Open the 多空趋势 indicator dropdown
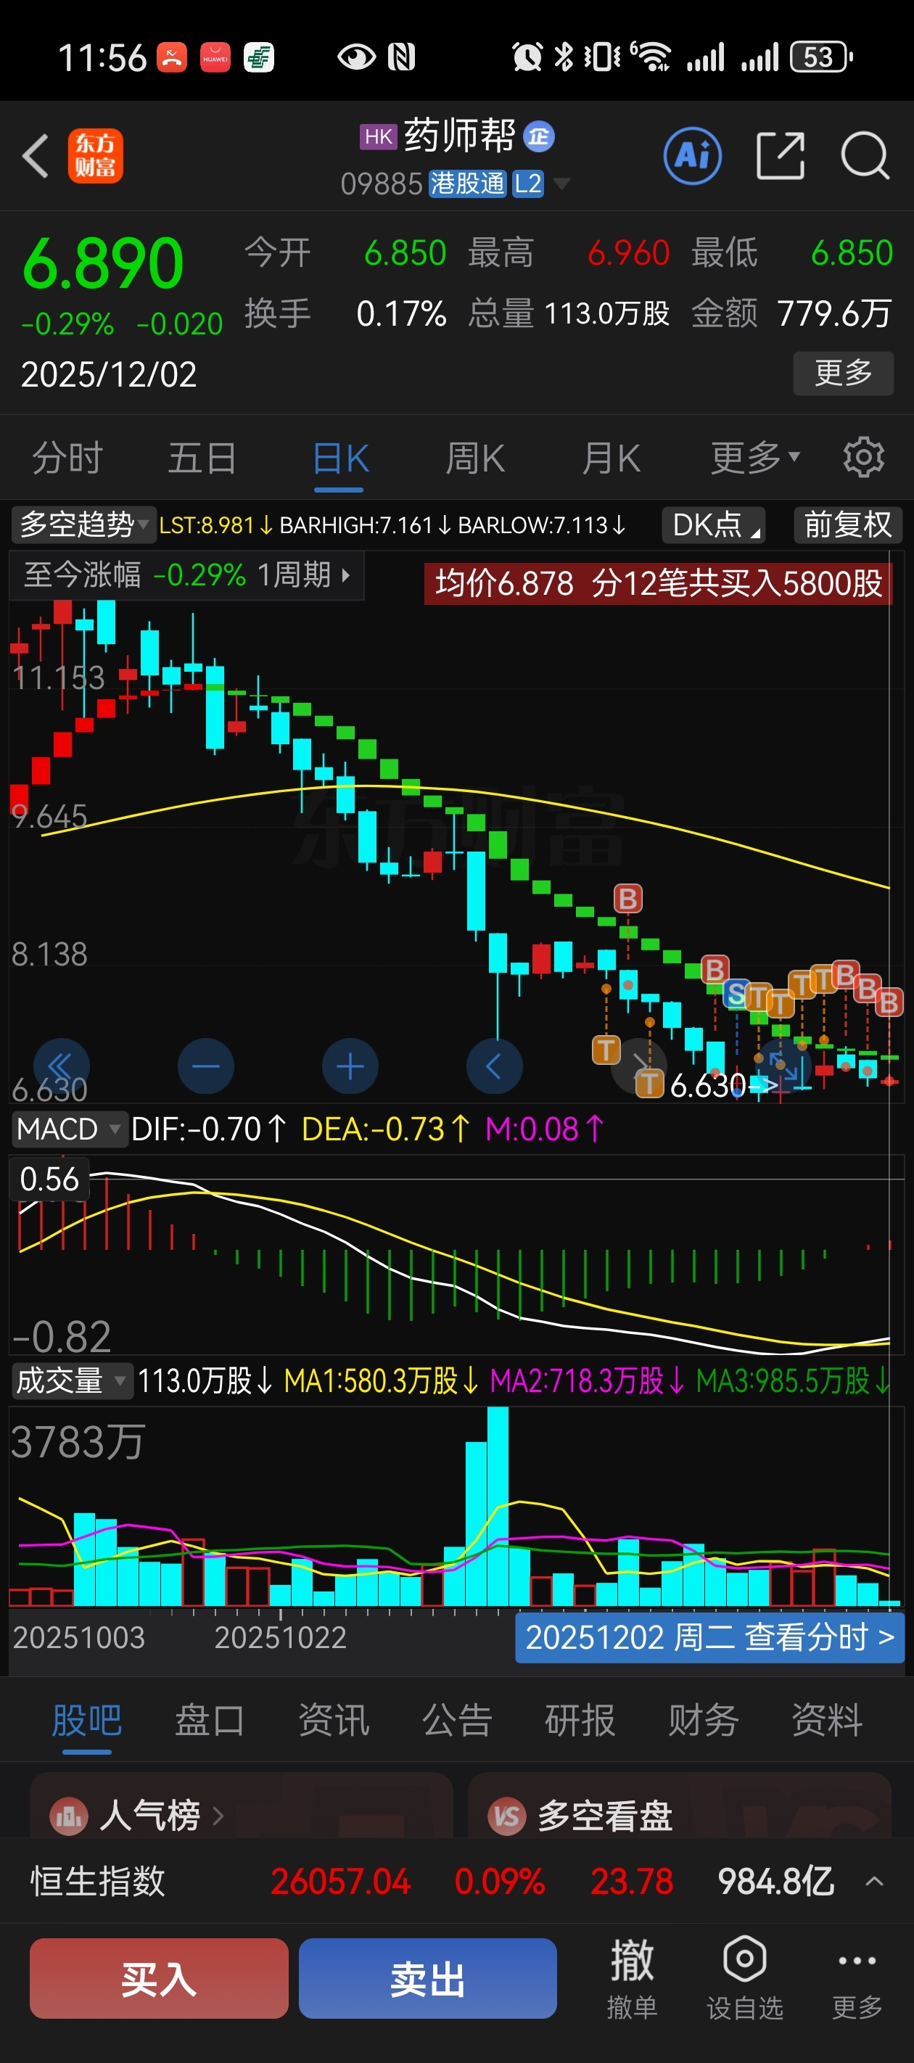 tap(83, 524)
